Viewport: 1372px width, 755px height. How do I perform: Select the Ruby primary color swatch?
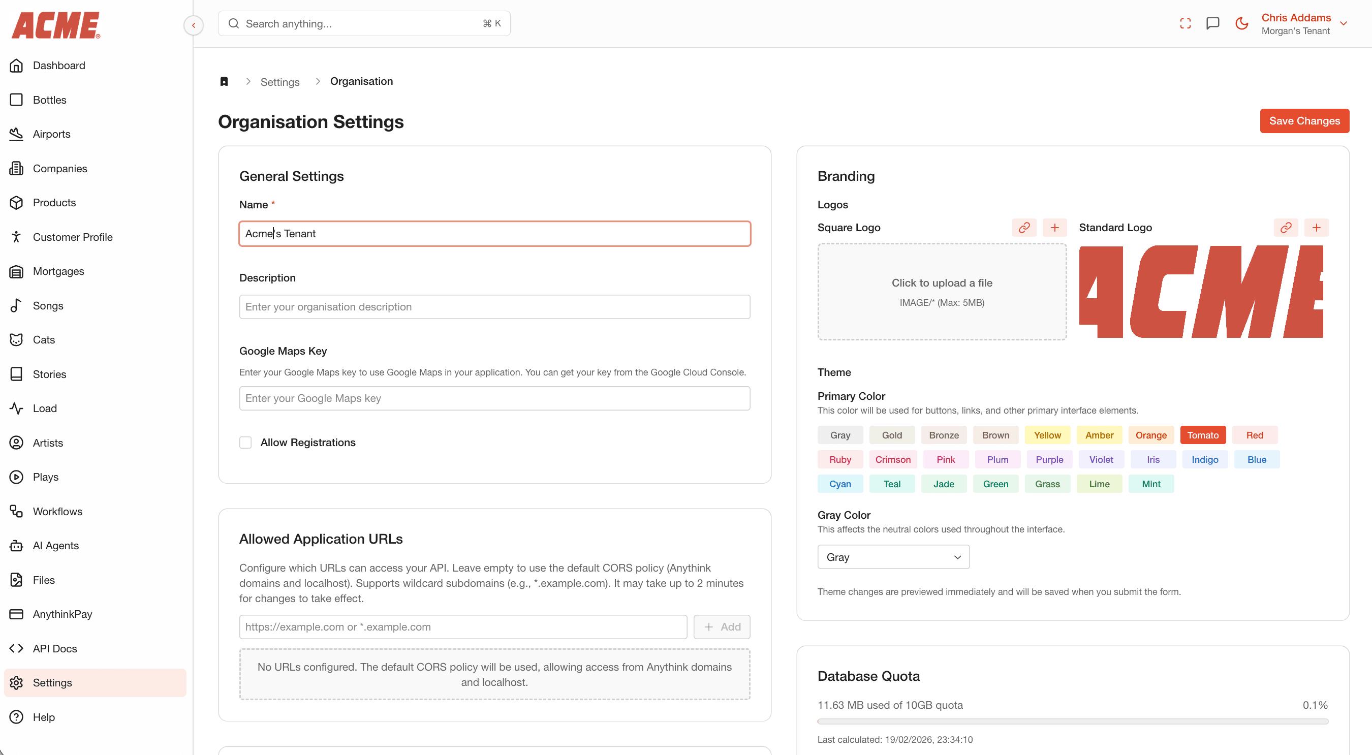tap(840, 459)
